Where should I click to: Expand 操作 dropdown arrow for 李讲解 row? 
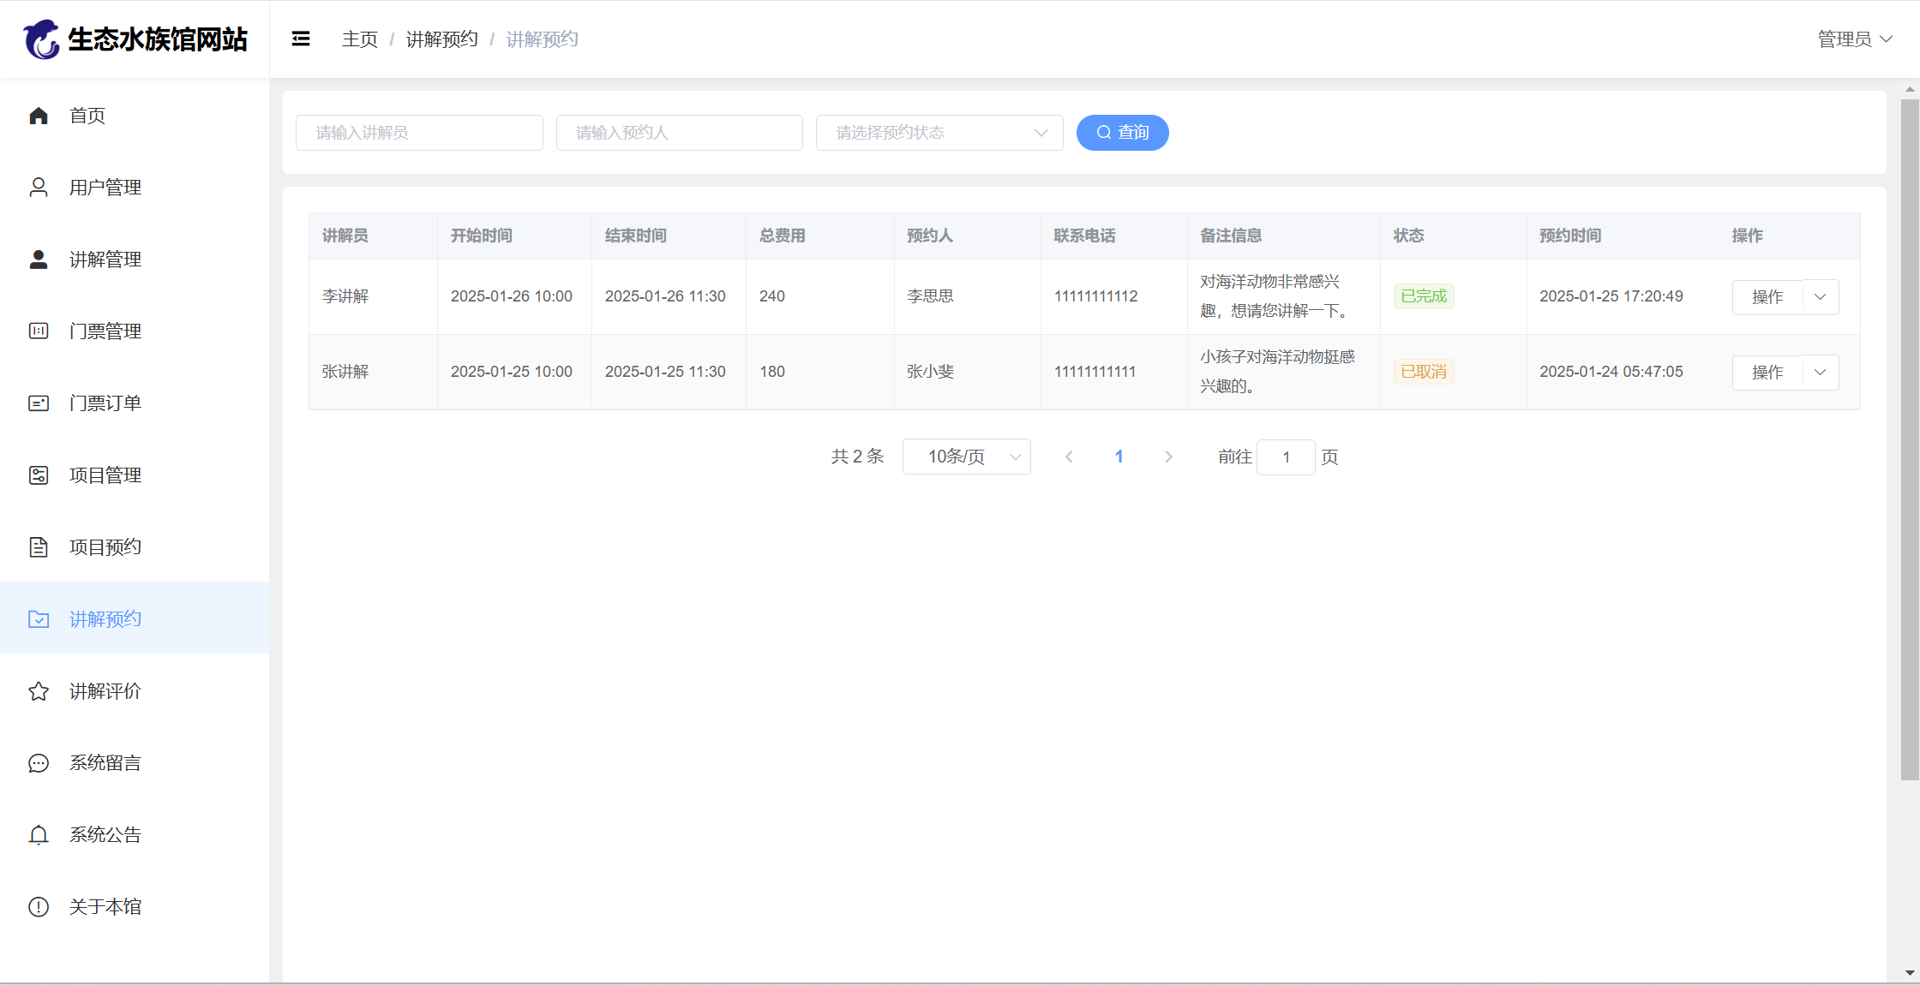point(1821,297)
